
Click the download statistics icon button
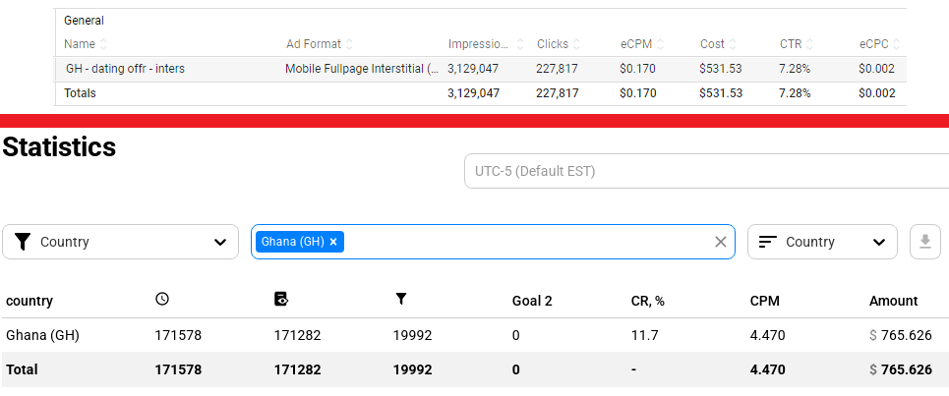click(x=924, y=242)
